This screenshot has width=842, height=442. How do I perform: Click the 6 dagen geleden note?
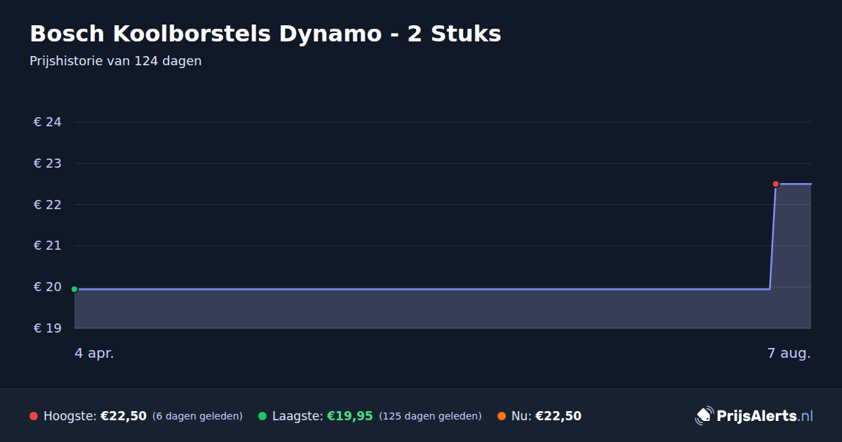[x=197, y=416]
